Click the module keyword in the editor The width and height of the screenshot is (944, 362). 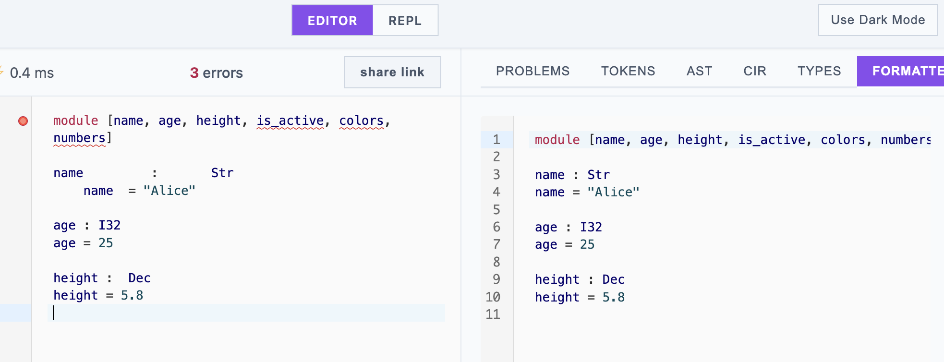pyautogui.click(x=75, y=121)
